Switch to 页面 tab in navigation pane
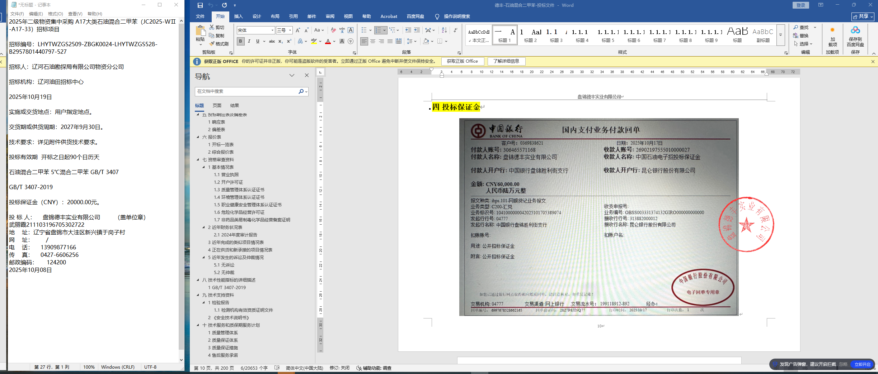Image resolution: width=878 pixels, height=374 pixels. tap(217, 105)
